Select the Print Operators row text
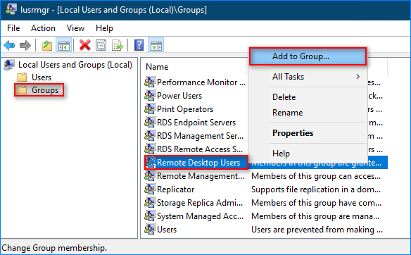 185,109
